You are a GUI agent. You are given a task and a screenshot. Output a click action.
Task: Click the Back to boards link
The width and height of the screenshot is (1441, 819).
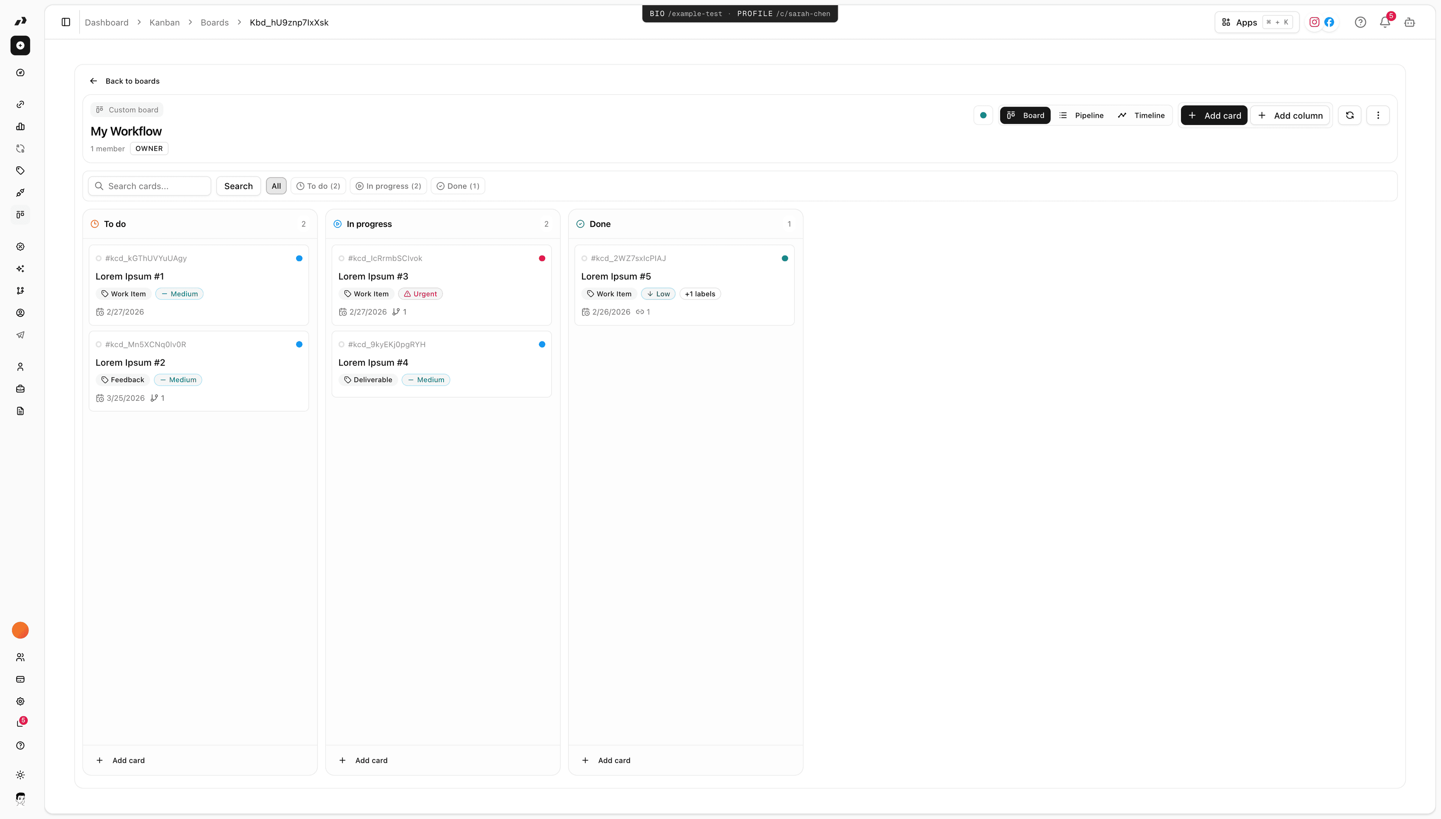coord(125,80)
